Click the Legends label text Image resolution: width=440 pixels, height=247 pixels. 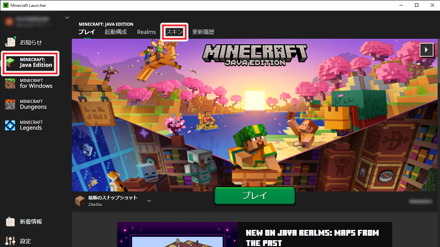(x=31, y=128)
